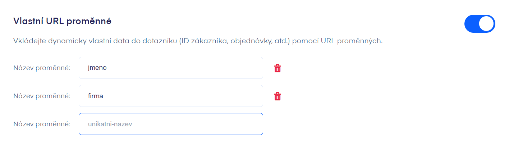Screen dimensions: 509x149
Task: Click the description text about URL proměnných
Action: [198, 41]
